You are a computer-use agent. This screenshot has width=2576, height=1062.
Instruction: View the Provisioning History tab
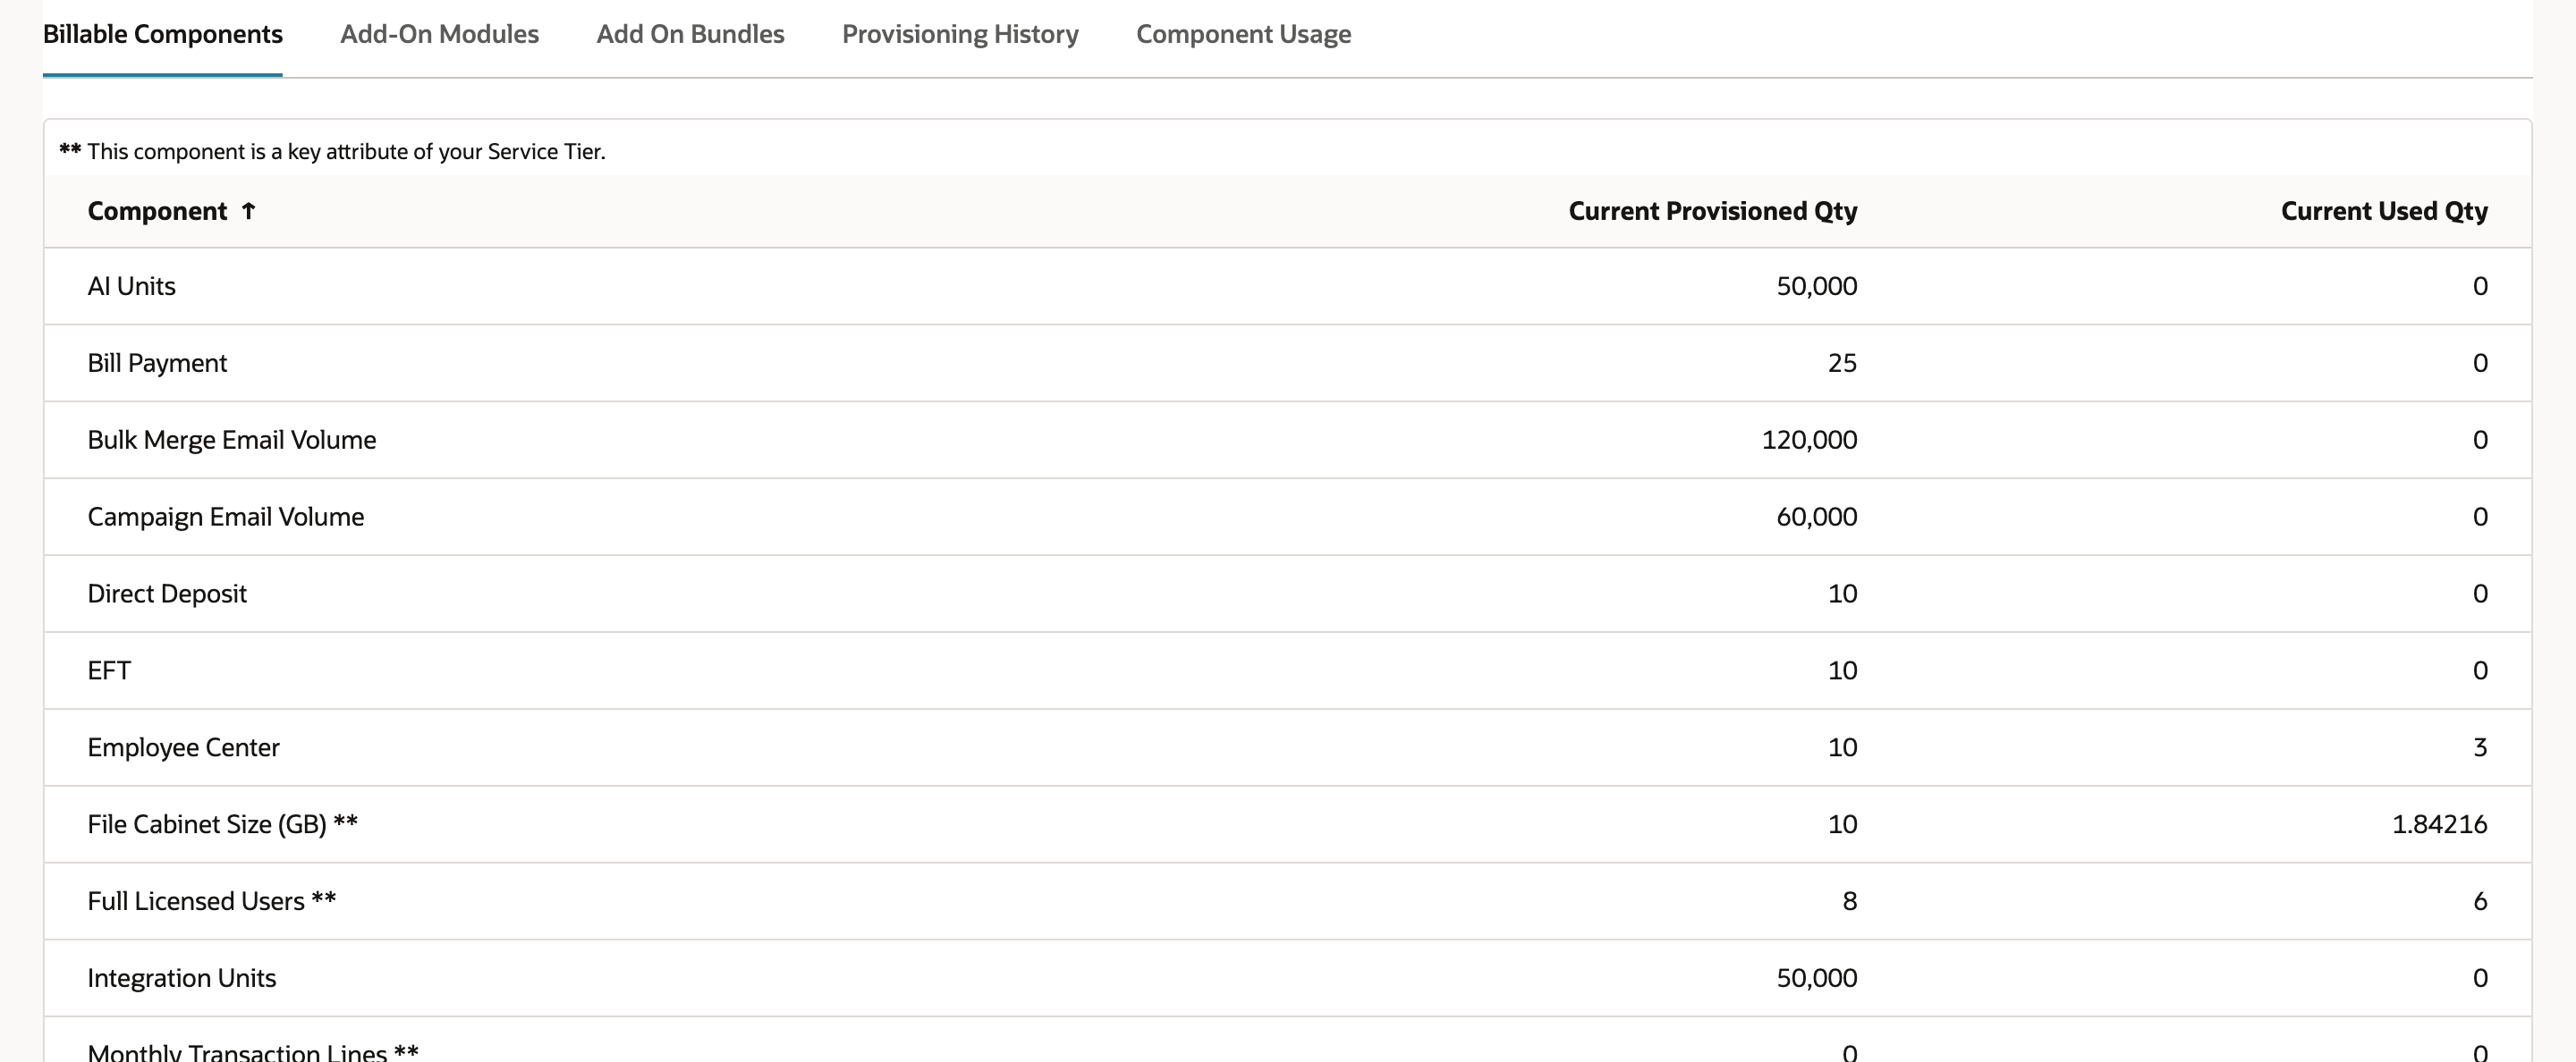(x=960, y=34)
